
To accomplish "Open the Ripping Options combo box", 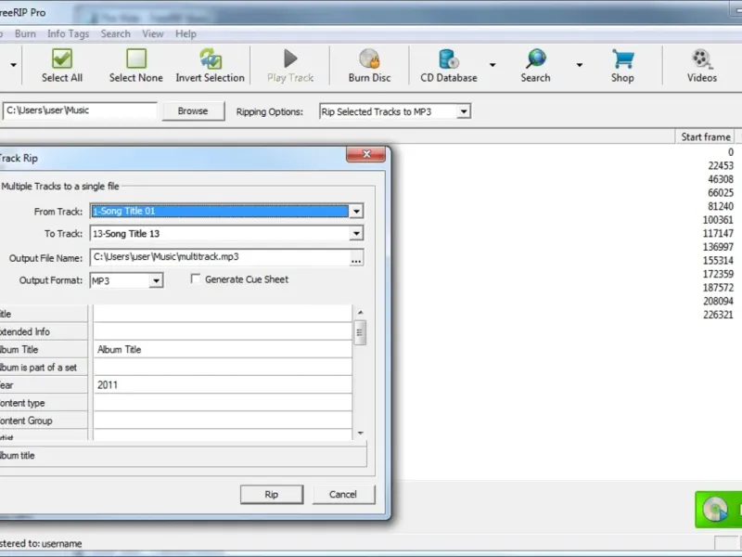I will (x=395, y=111).
